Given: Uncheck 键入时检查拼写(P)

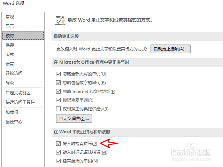Looking at the screenshot, I should click(58, 144).
